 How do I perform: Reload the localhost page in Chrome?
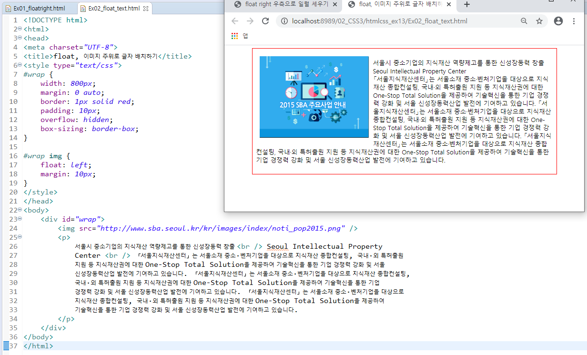pos(266,21)
